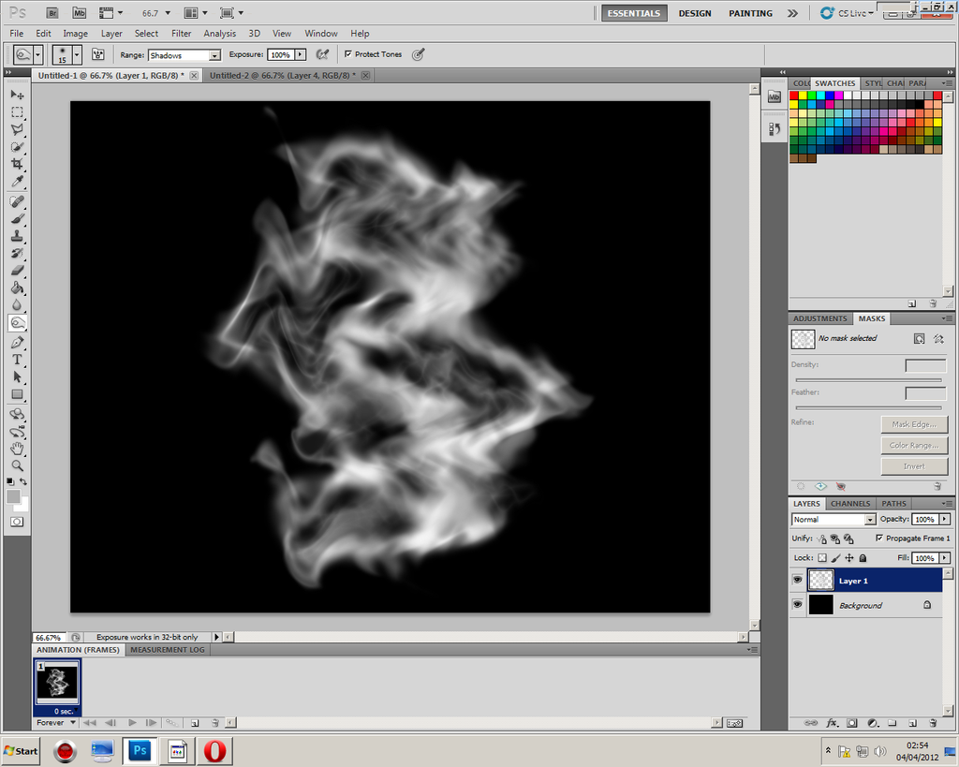Select the Hand tool

[x=17, y=449]
